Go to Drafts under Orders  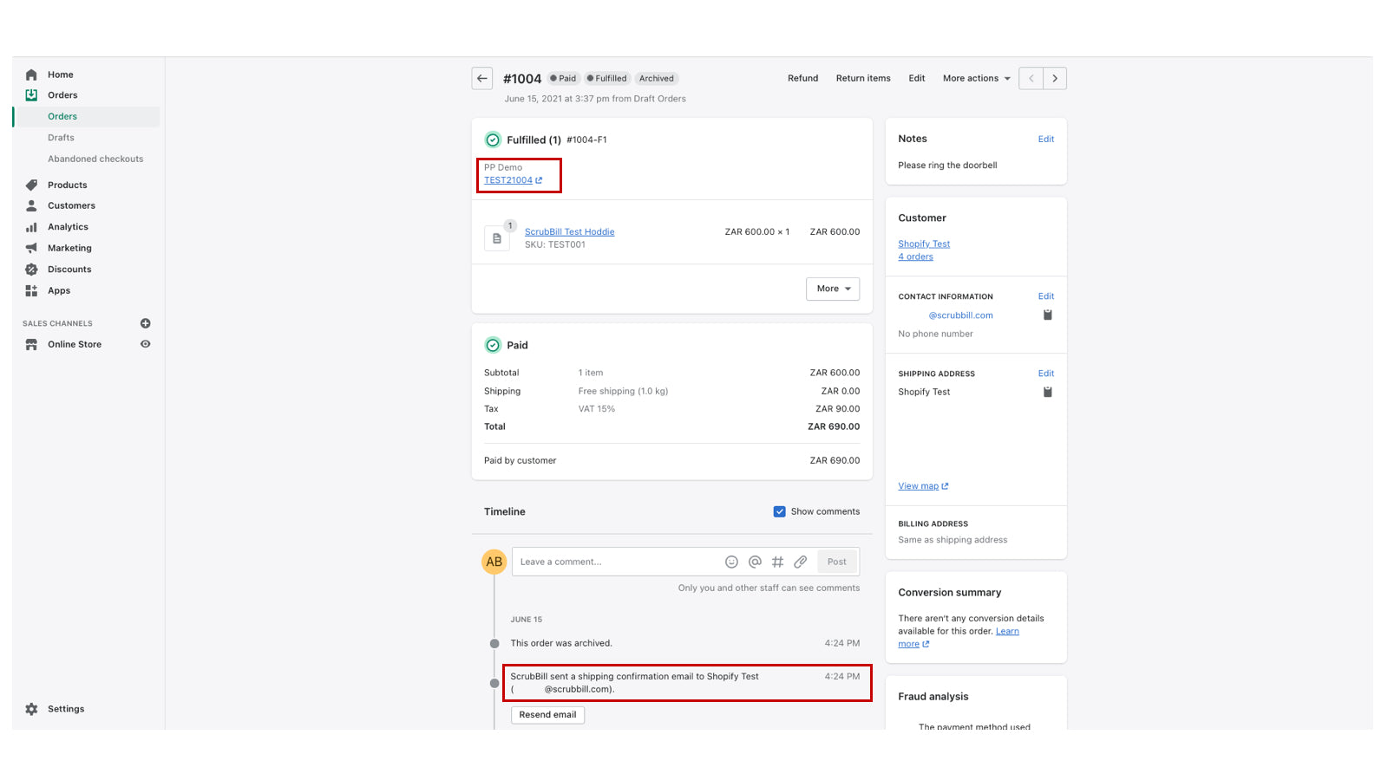tap(61, 137)
